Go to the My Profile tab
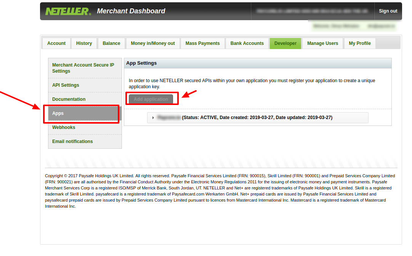This screenshot has width=412, height=256. click(360, 43)
